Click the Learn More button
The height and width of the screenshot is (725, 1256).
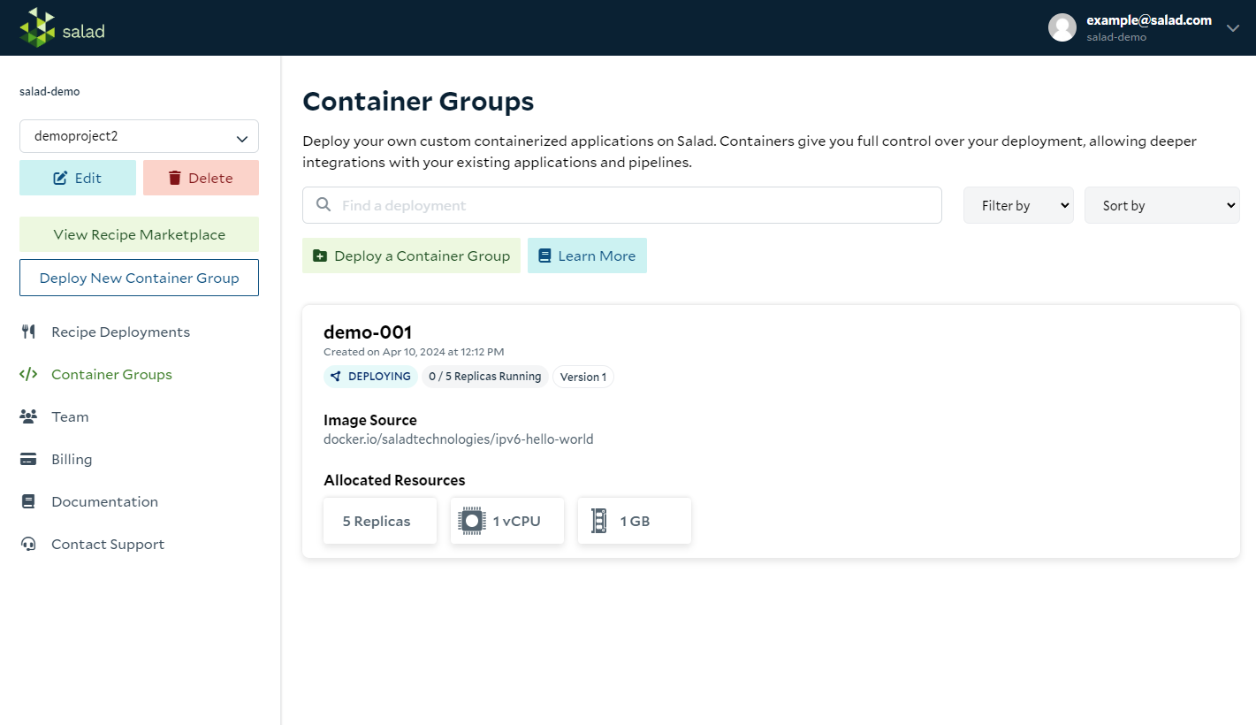[587, 256]
